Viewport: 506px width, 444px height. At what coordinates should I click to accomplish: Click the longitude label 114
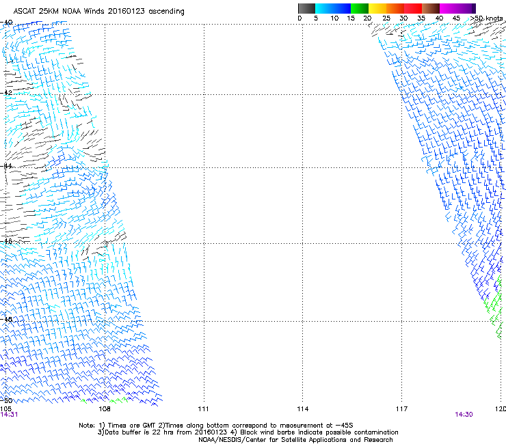pyautogui.click(x=302, y=409)
